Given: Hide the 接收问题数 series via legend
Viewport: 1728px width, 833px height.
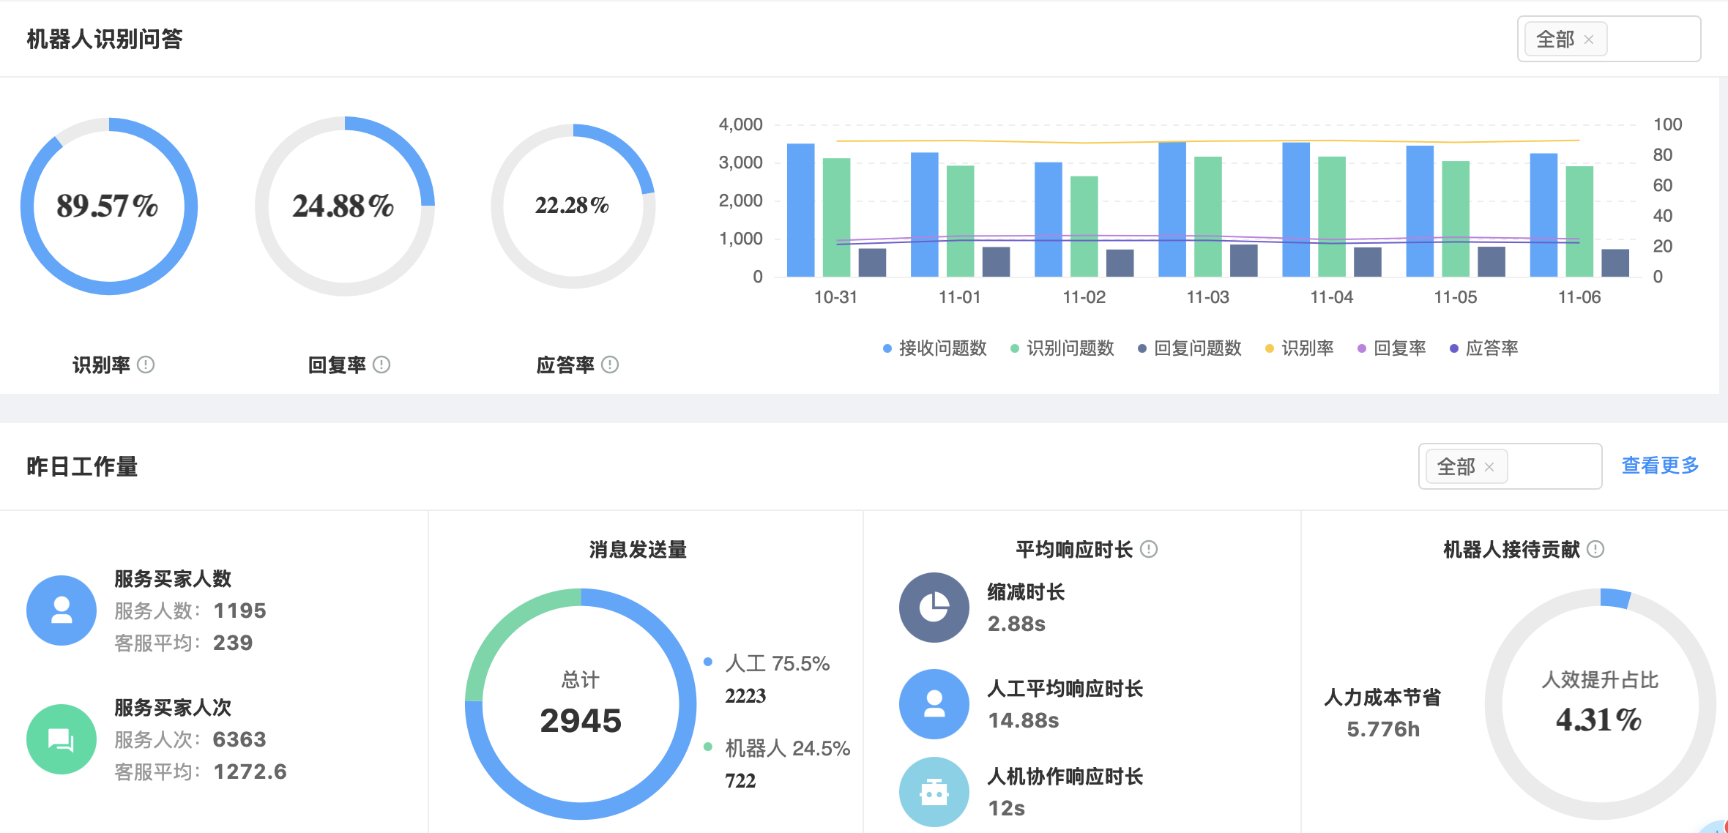Looking at the screenshot, I should point(934,348).
